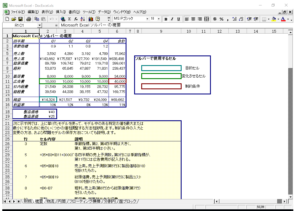Viewport: 295px width, 211px height.
Task: Click the Currency style button
Action: coord(215,19)
